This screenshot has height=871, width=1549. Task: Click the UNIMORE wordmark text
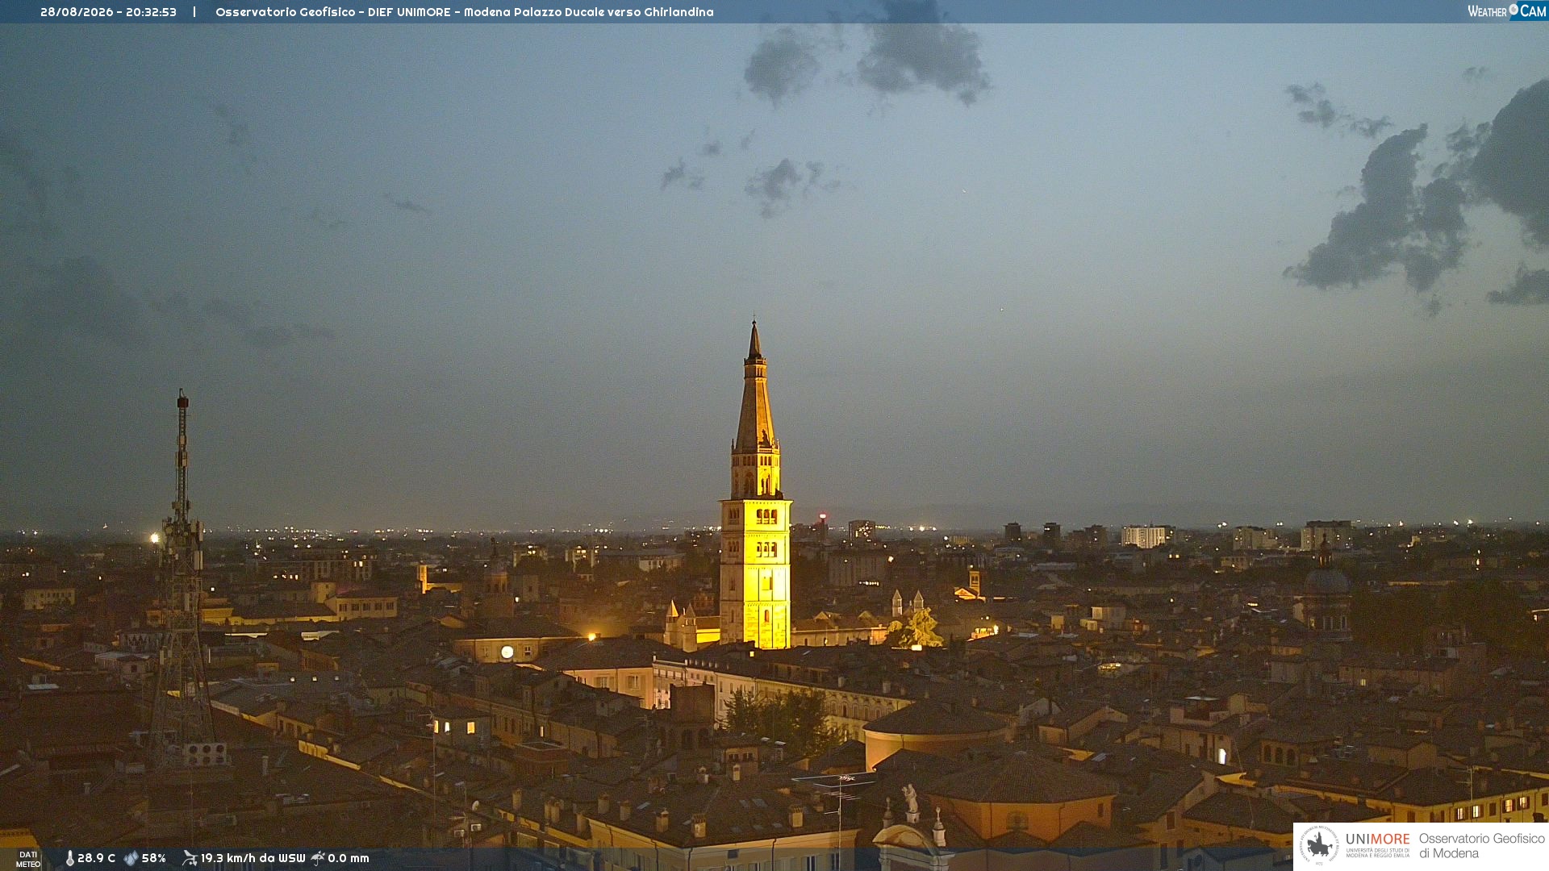(1378, 839)
